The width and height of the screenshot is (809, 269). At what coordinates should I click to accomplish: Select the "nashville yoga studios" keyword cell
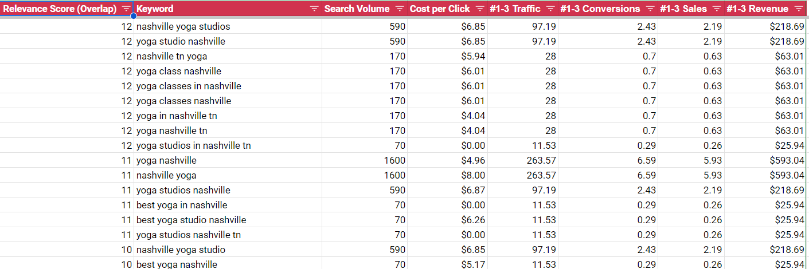183,26
